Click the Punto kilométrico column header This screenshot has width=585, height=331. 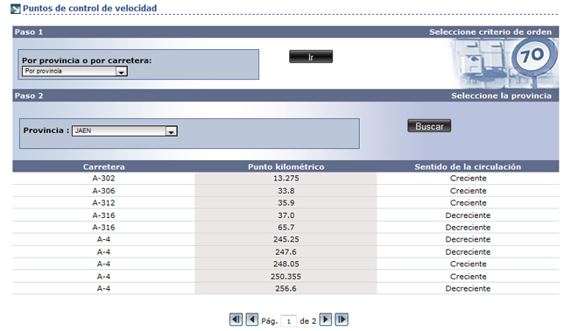click(285, 166)
